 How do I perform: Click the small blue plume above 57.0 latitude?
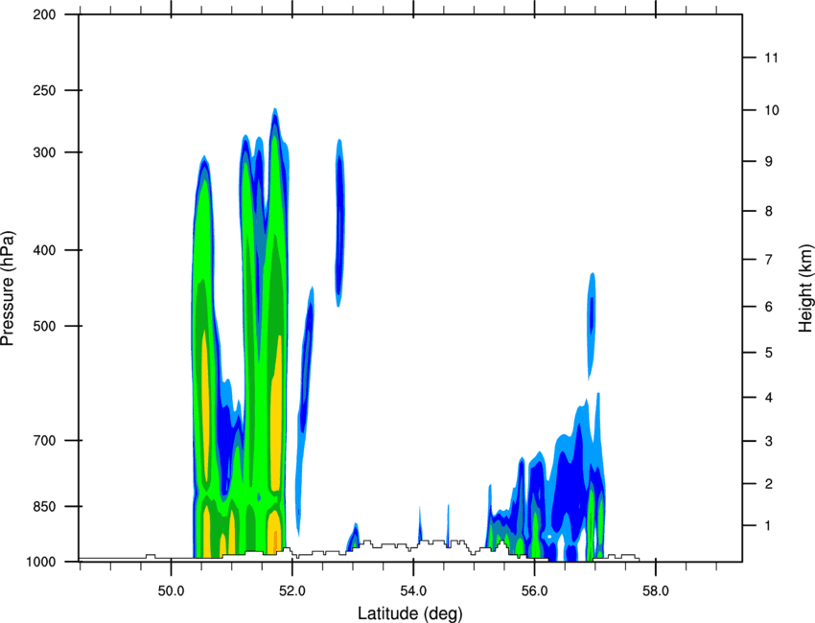coord(592,325)
